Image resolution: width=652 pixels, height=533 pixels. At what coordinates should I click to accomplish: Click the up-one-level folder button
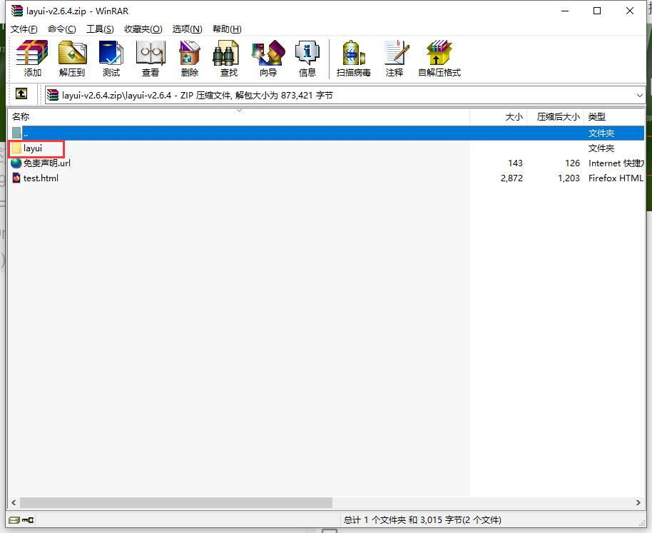(21, 93)
